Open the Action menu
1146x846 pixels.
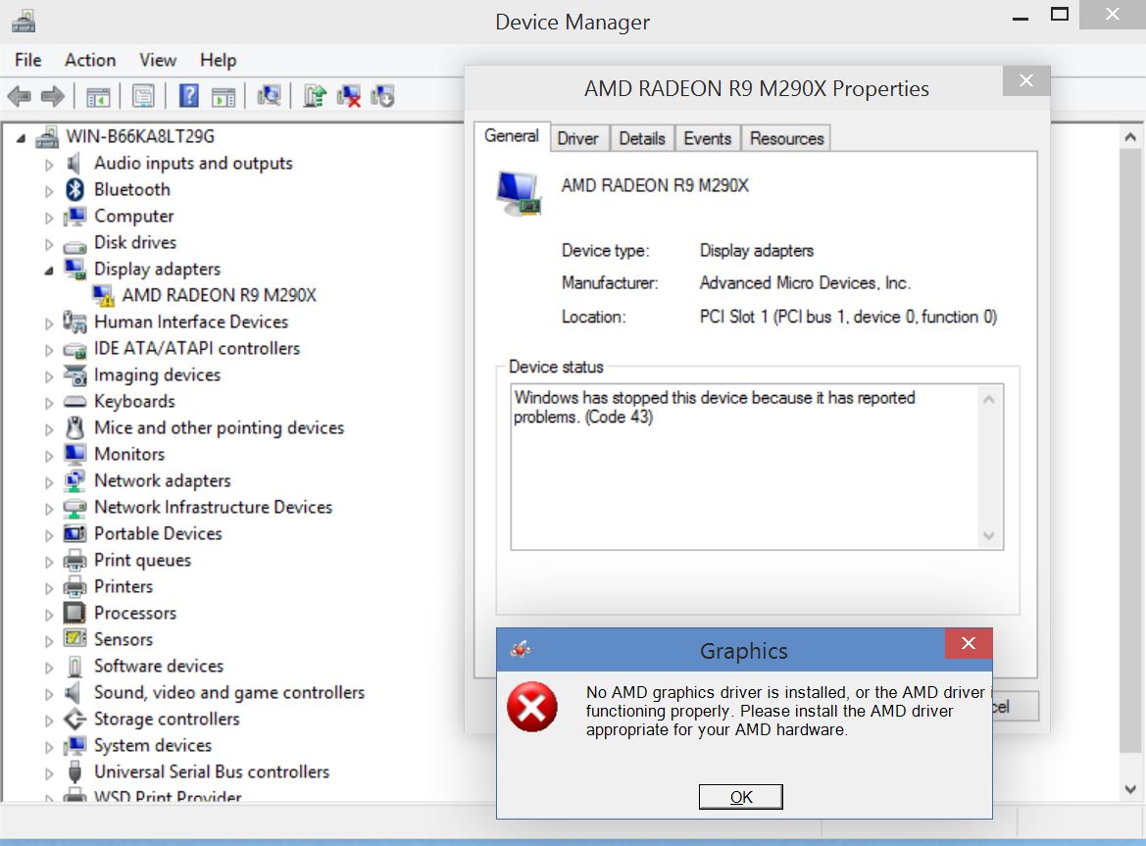(90, 60)
